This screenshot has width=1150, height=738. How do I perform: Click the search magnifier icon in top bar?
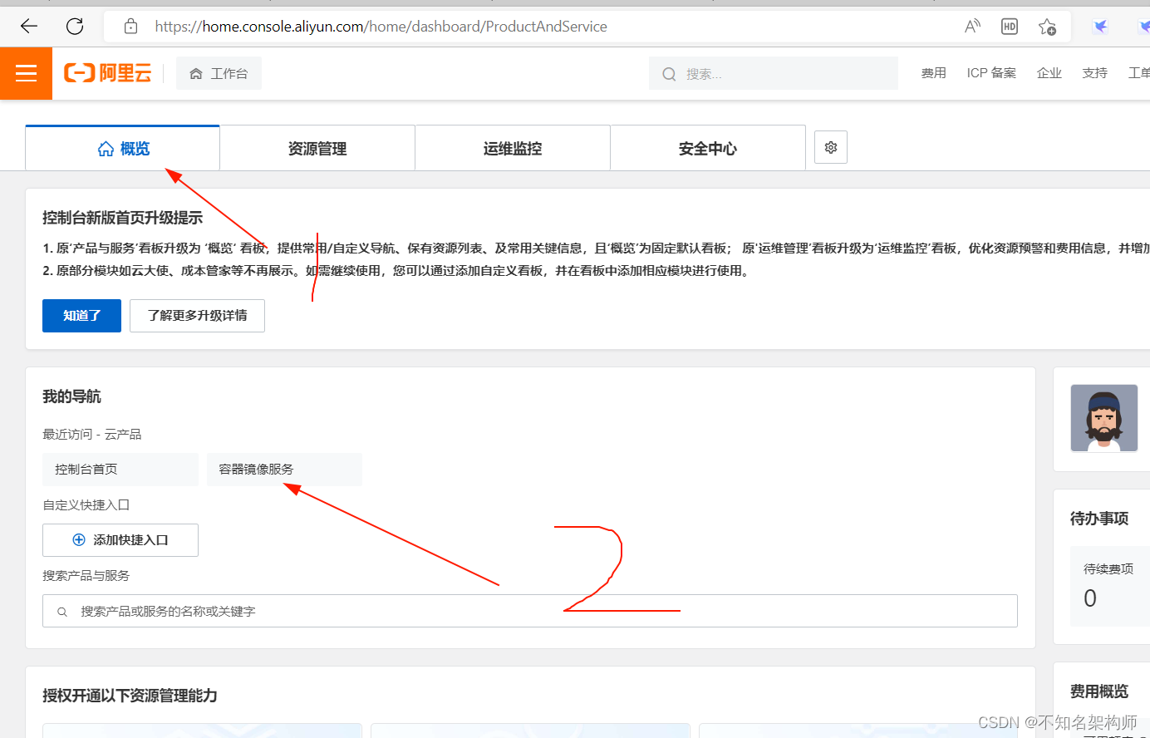click(x=669, y=74)
